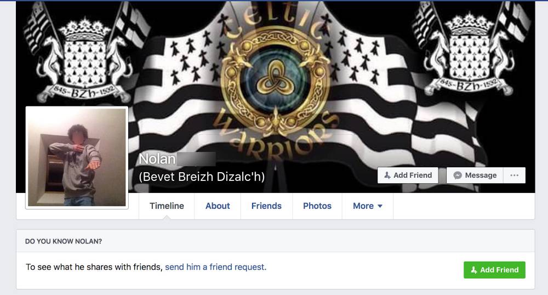Open the three-dots more options menu
548x295 pixels.
coord(515,175)
